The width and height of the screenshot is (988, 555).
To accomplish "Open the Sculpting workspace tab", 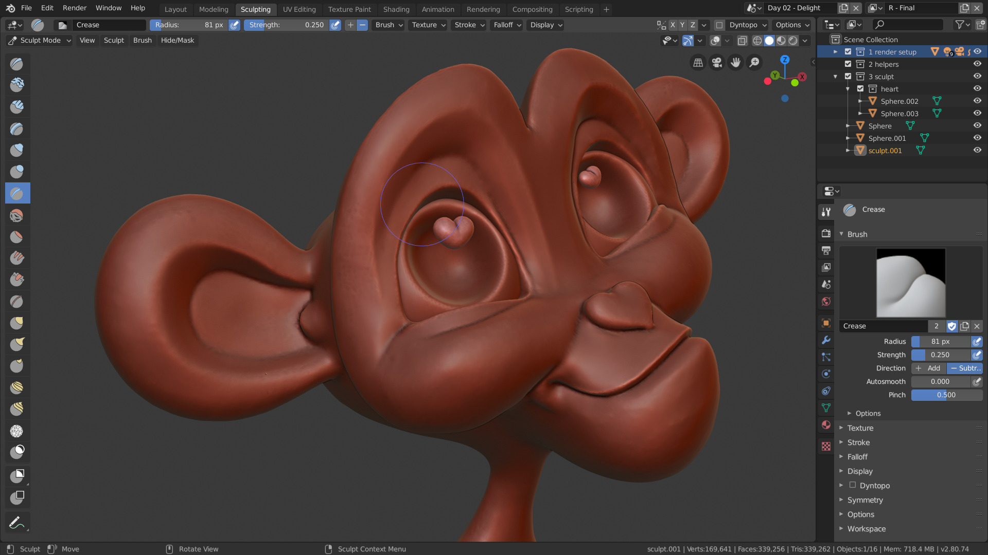I will click(x=255, y=9).
